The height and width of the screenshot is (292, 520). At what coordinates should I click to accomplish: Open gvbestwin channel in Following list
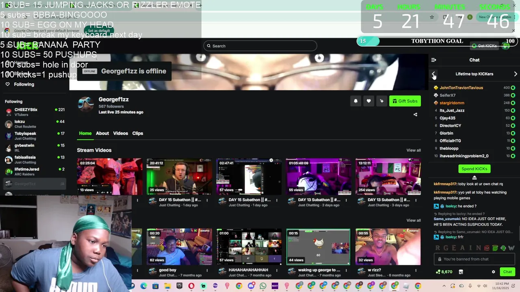tap(35, 148)
